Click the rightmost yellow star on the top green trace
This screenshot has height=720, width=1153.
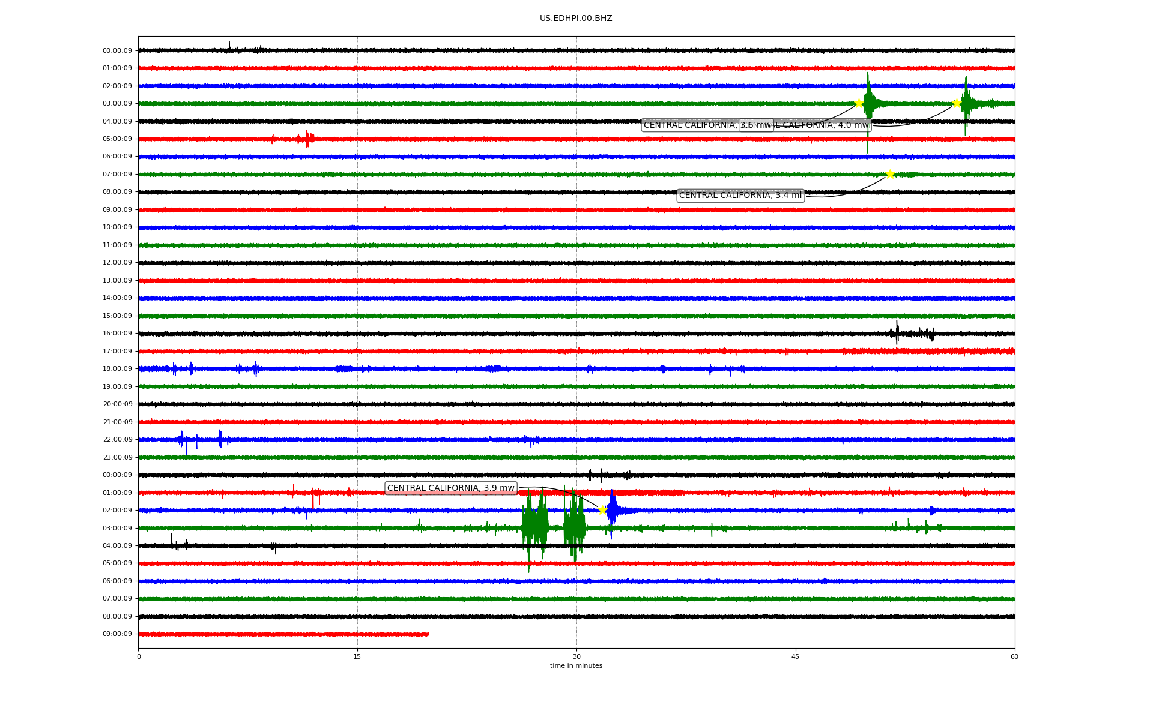pyautogui.click(x=957, y=104)
